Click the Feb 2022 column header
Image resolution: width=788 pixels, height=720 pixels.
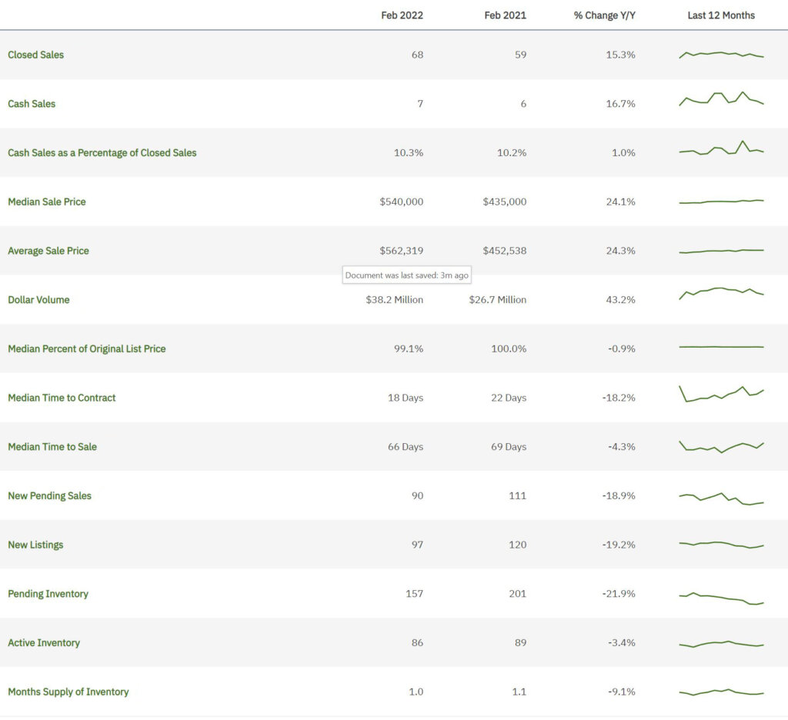[402, 15]
